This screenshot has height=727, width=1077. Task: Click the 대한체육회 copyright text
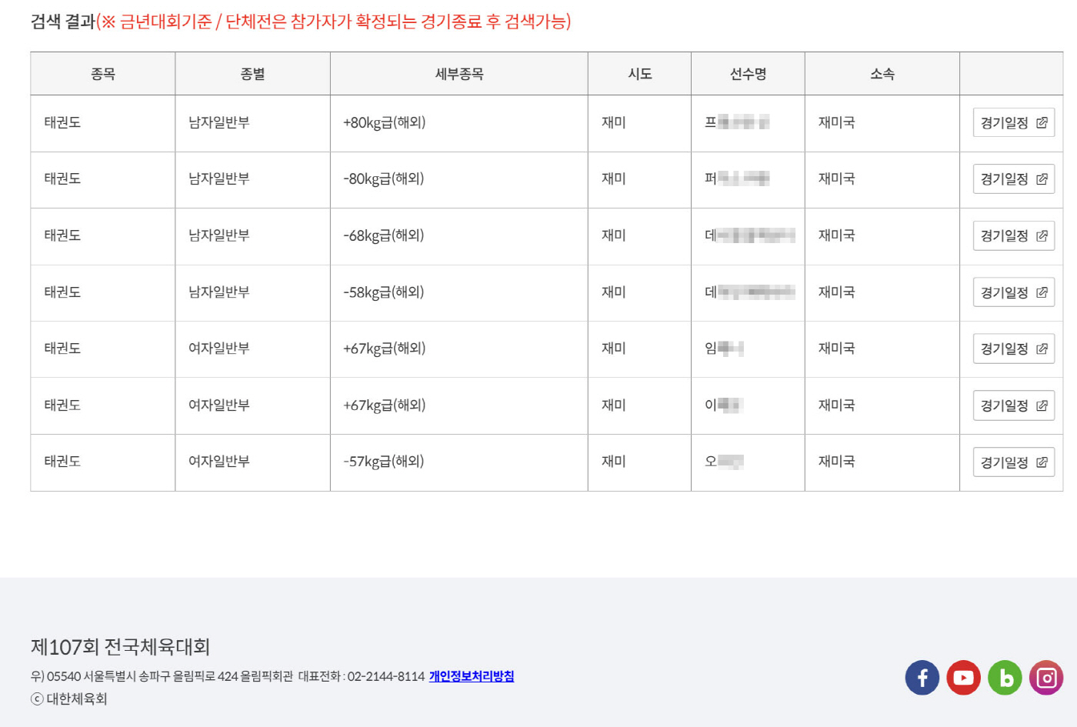(69, 699)
